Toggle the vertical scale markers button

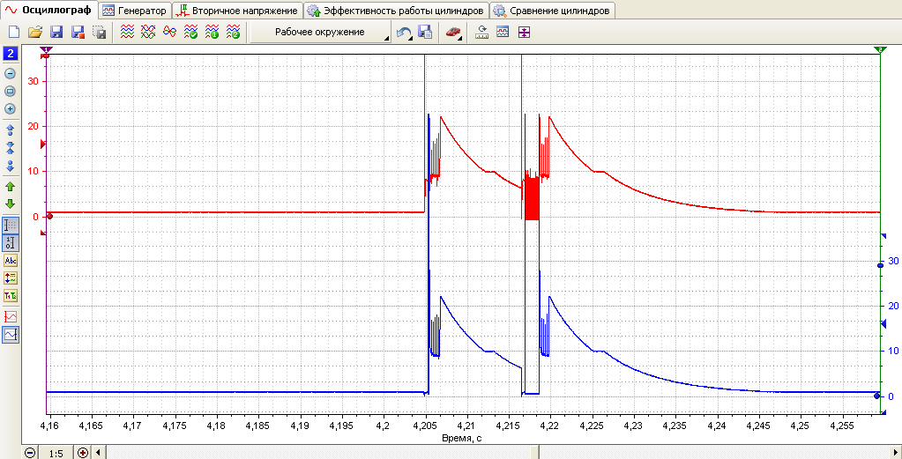[11, 243]
